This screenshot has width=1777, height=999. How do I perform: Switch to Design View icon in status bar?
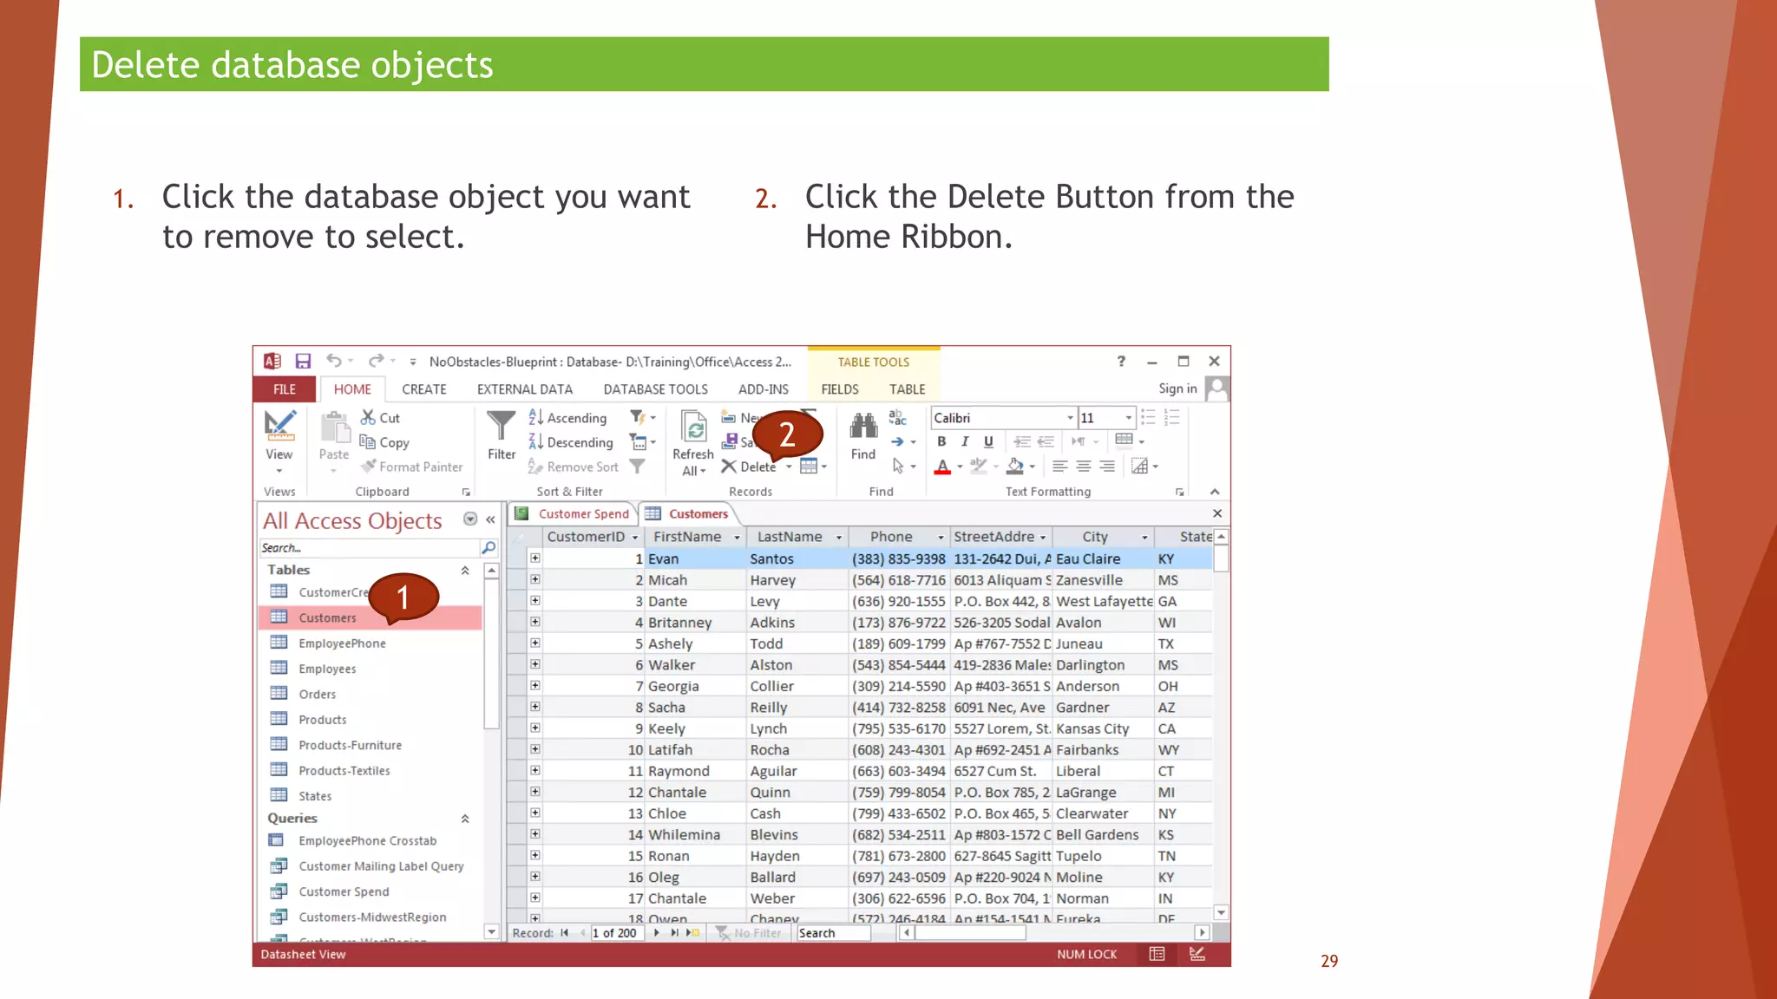pos(1197,954)
